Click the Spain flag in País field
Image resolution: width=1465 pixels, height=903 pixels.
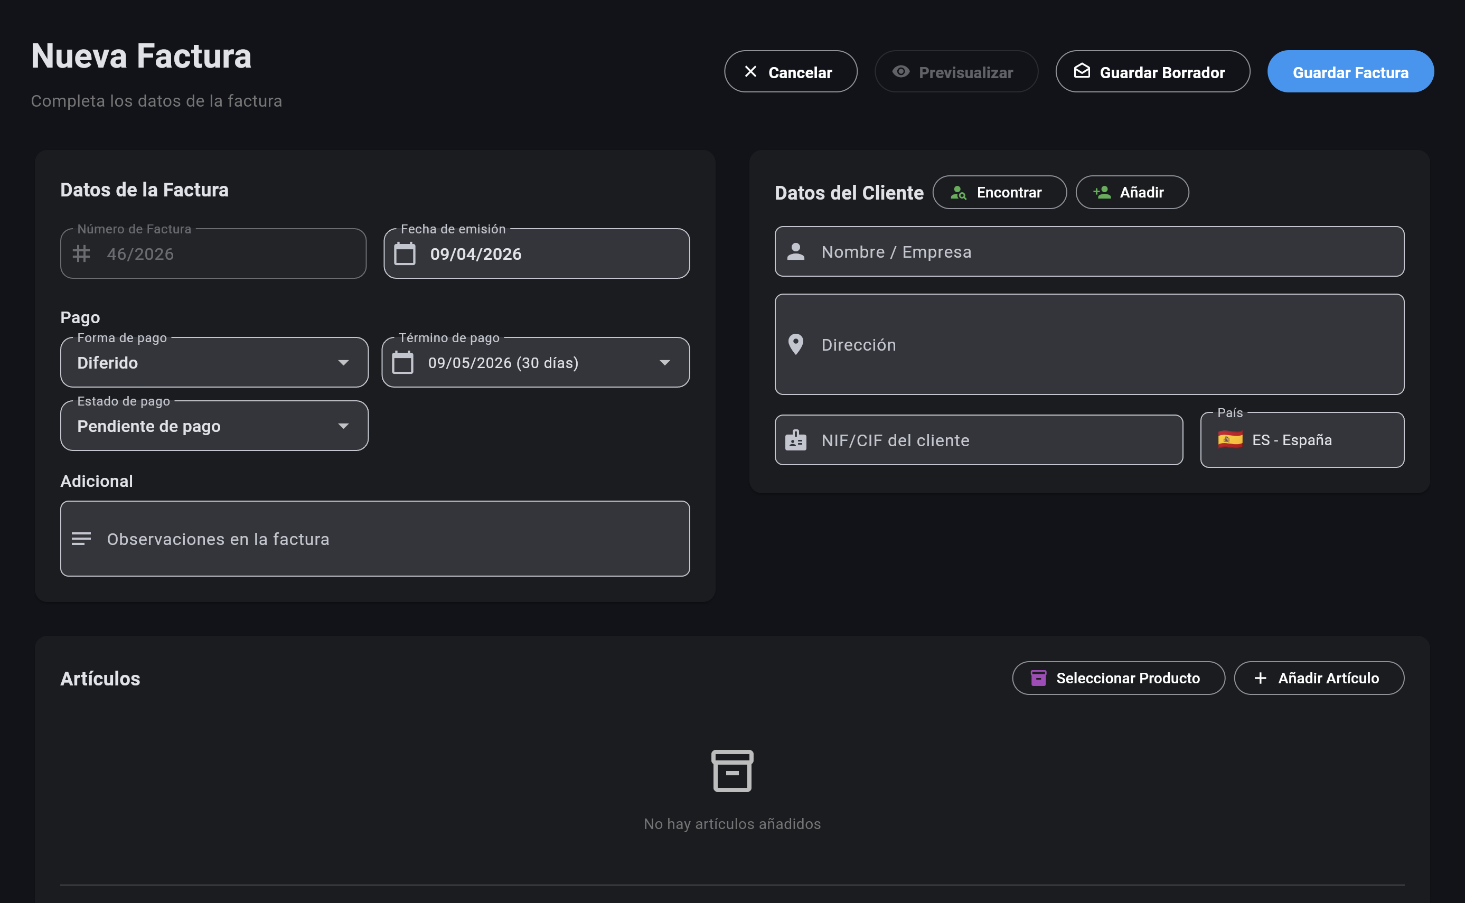(1231, 440)
